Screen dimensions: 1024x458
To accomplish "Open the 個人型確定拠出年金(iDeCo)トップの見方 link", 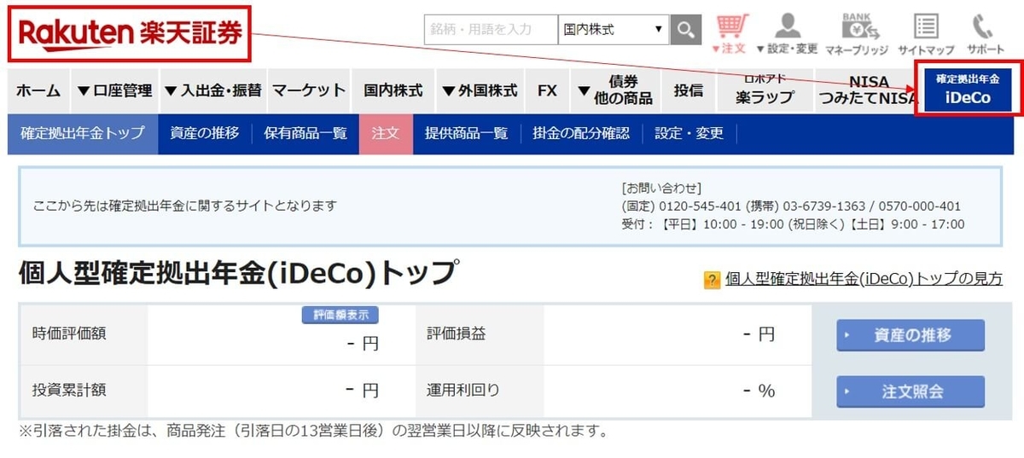I will pyautogui.click(x=864, y=279).
